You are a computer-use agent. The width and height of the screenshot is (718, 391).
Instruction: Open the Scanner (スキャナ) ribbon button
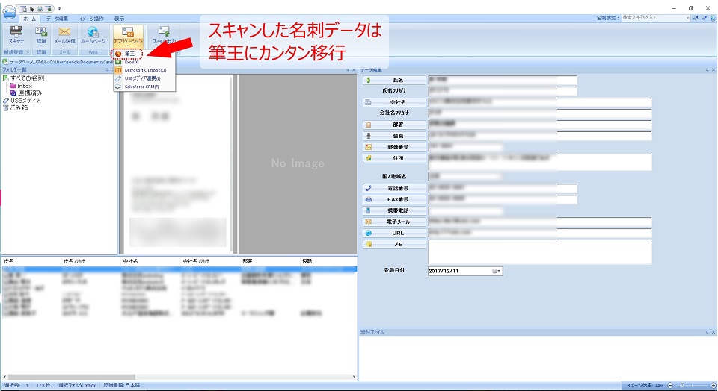coord(16,35)
